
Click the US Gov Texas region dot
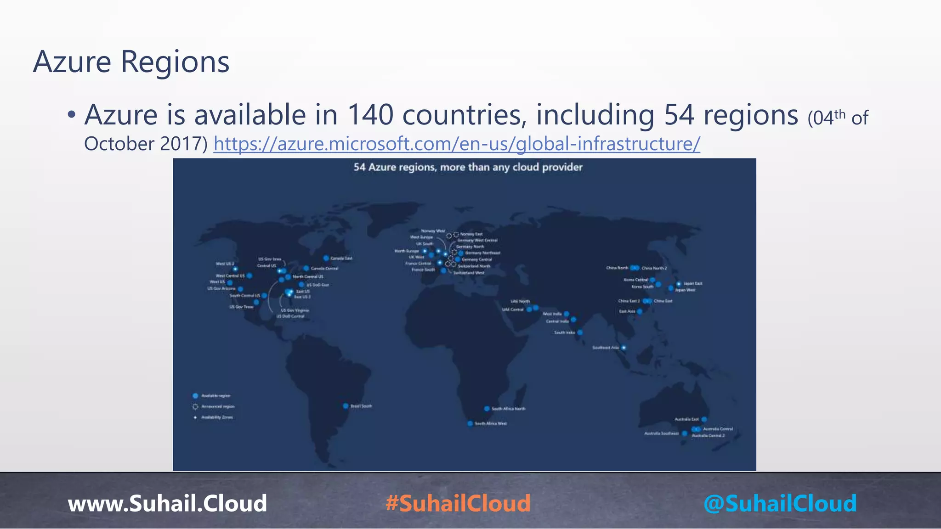click(x=256, y=302)
